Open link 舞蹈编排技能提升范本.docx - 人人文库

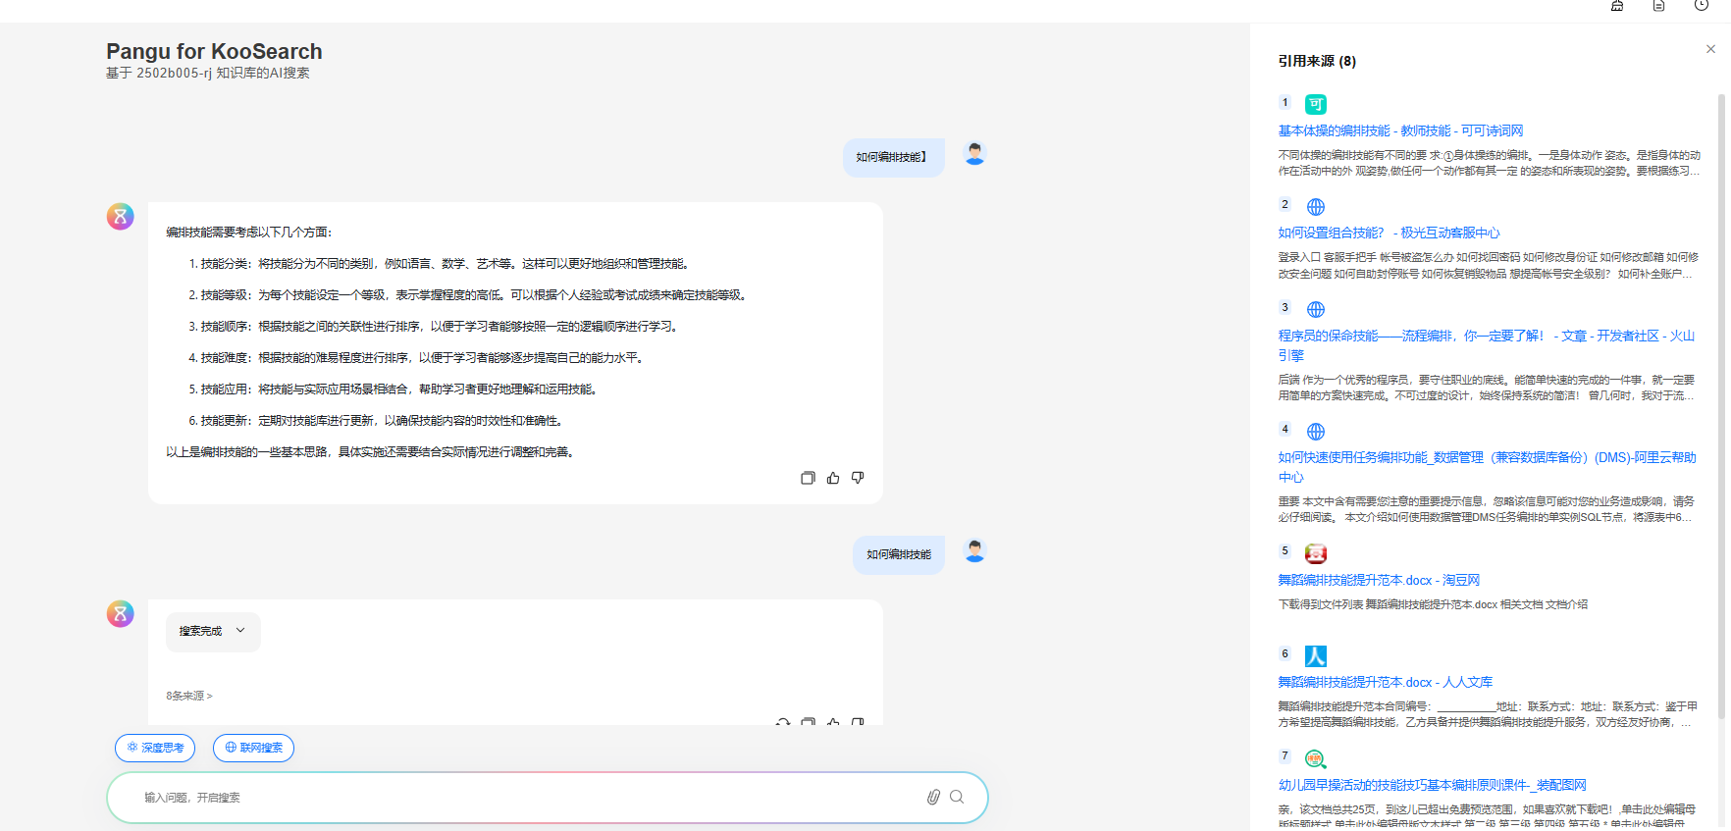pos(1385,682)
